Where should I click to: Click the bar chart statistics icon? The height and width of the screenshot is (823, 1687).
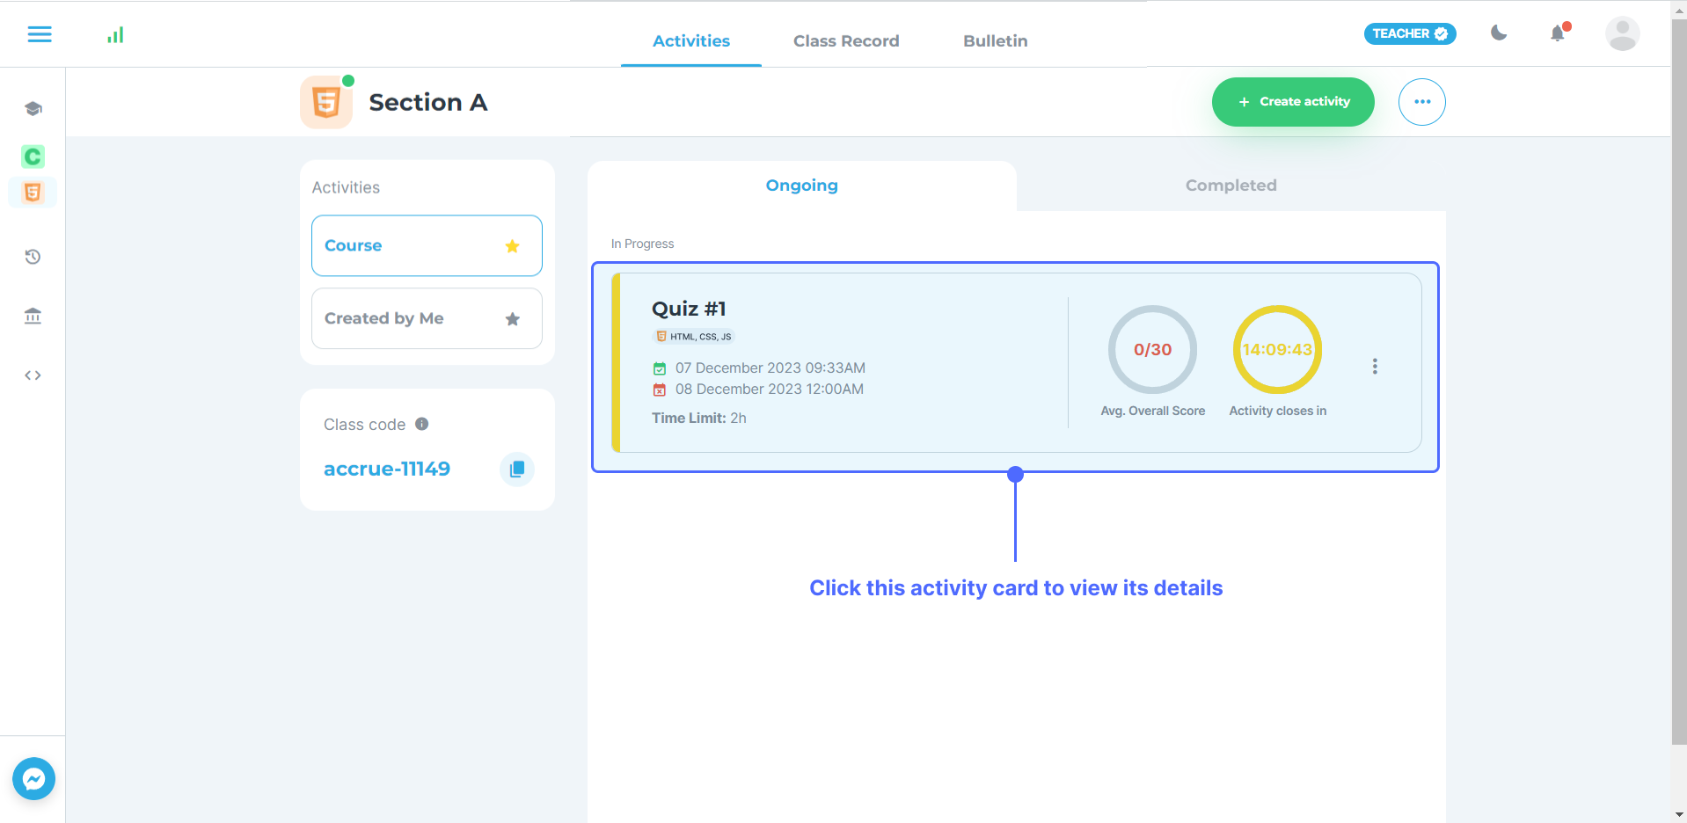pyautogui.click(x=115, y=35)
